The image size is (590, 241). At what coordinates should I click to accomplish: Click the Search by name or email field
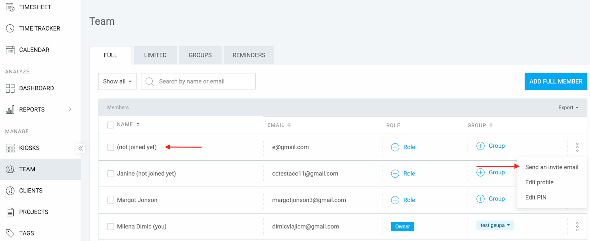tap(198, 81)
